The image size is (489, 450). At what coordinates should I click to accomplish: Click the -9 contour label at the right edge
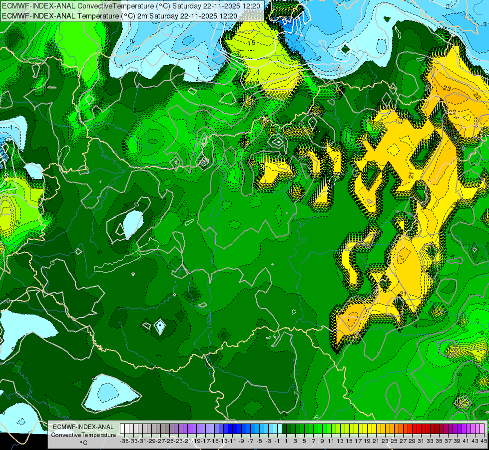482,333
